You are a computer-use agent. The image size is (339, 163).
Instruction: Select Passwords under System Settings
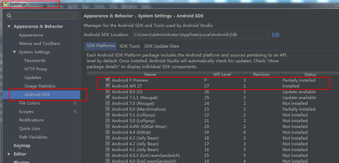pyautogui.click(x=35, y=61)
